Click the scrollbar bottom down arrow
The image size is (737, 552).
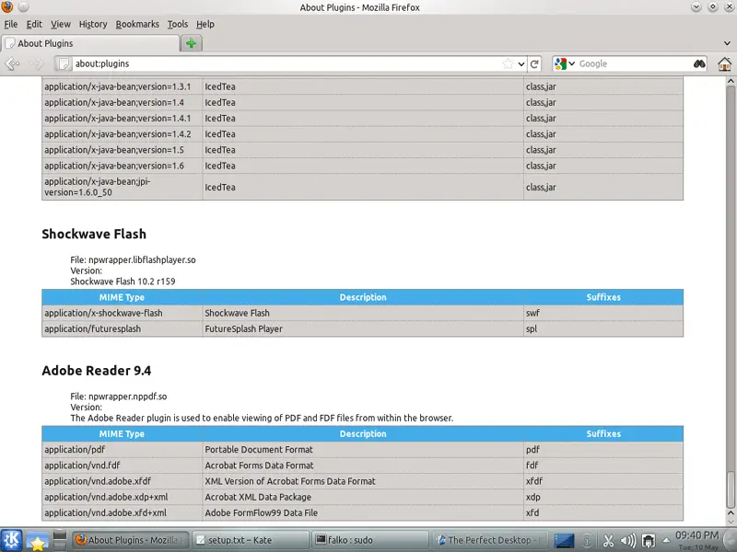point(731,521)
